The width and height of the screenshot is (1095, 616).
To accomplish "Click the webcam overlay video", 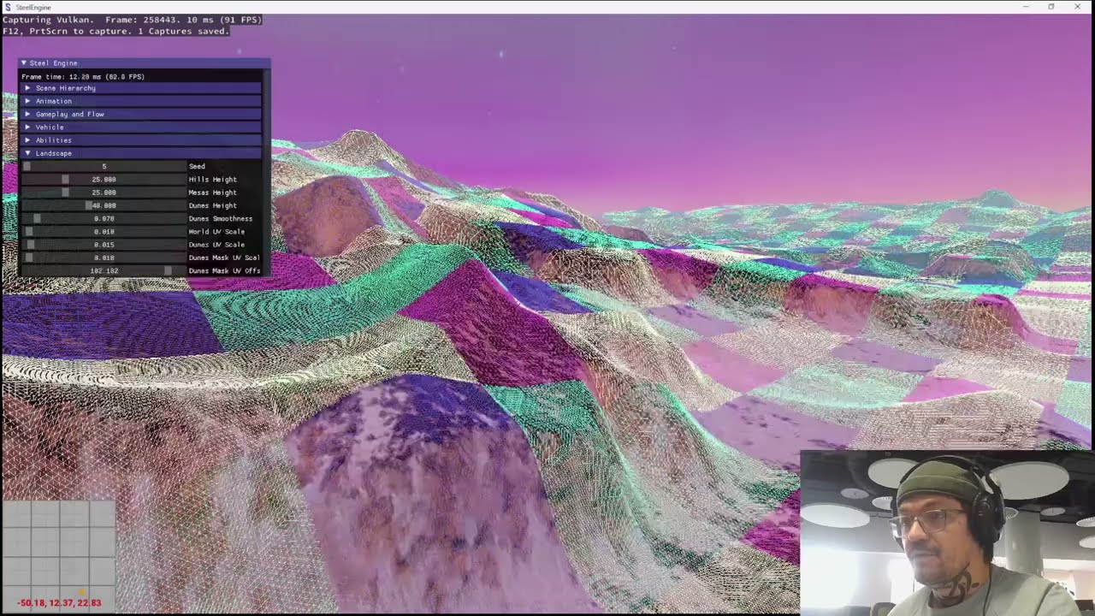I will tap(947, 532).
